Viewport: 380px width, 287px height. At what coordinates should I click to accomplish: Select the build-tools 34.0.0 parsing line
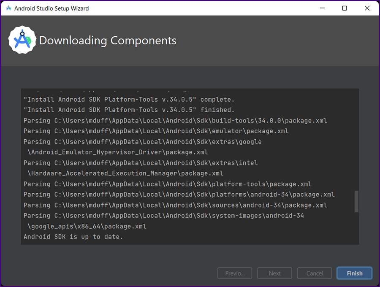coord(175,121)
